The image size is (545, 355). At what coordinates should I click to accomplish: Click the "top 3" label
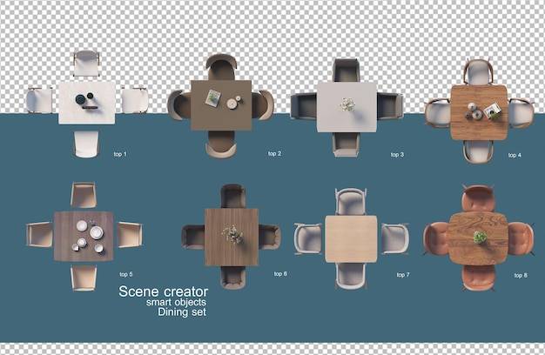click(397, 154)
